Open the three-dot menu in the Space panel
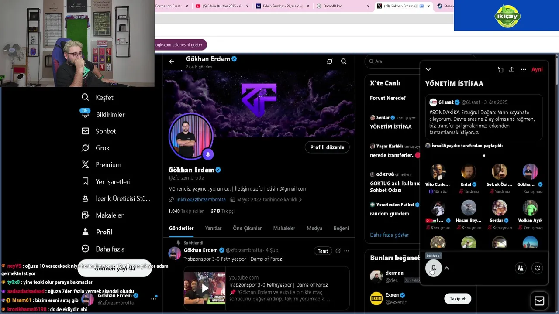559x314 pixels. click(523, 70)
